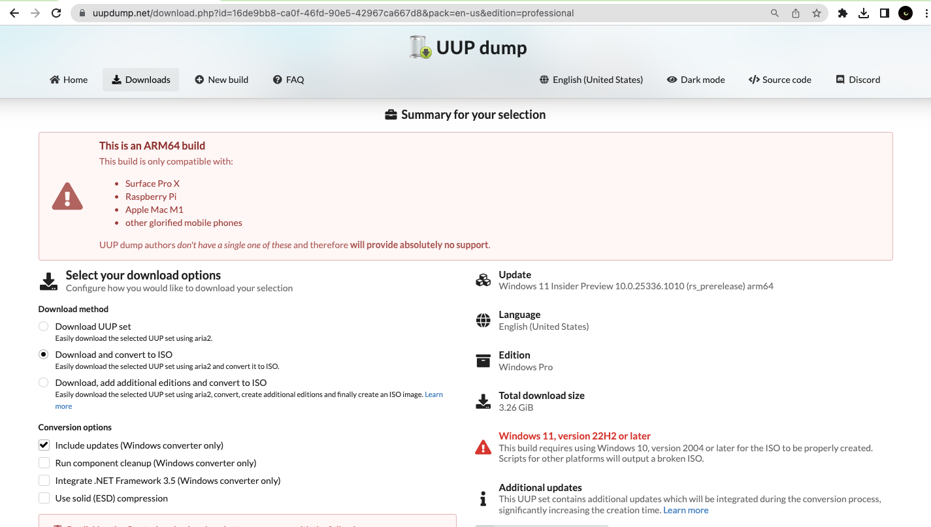Click the briefcase icon by Summary heading
Viewport: 931px width, 527px height.
coord(391,115)
